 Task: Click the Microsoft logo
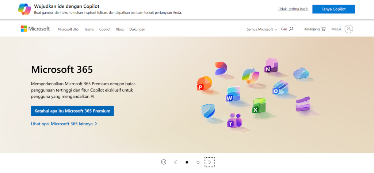[35, 29]
